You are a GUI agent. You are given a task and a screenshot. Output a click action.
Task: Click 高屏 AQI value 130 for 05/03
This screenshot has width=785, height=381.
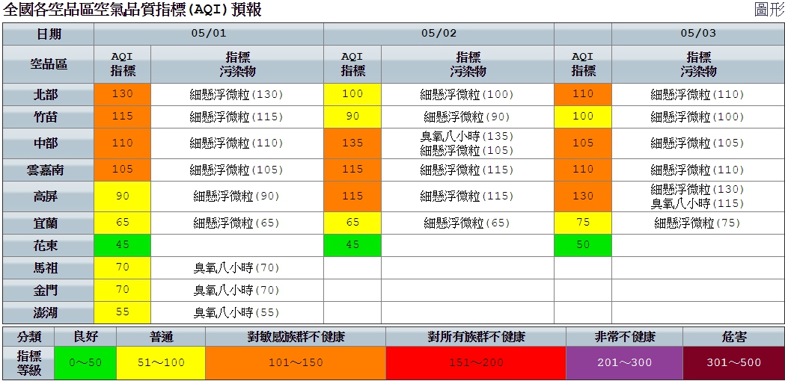pyautogui.click(x=583, y=196)
